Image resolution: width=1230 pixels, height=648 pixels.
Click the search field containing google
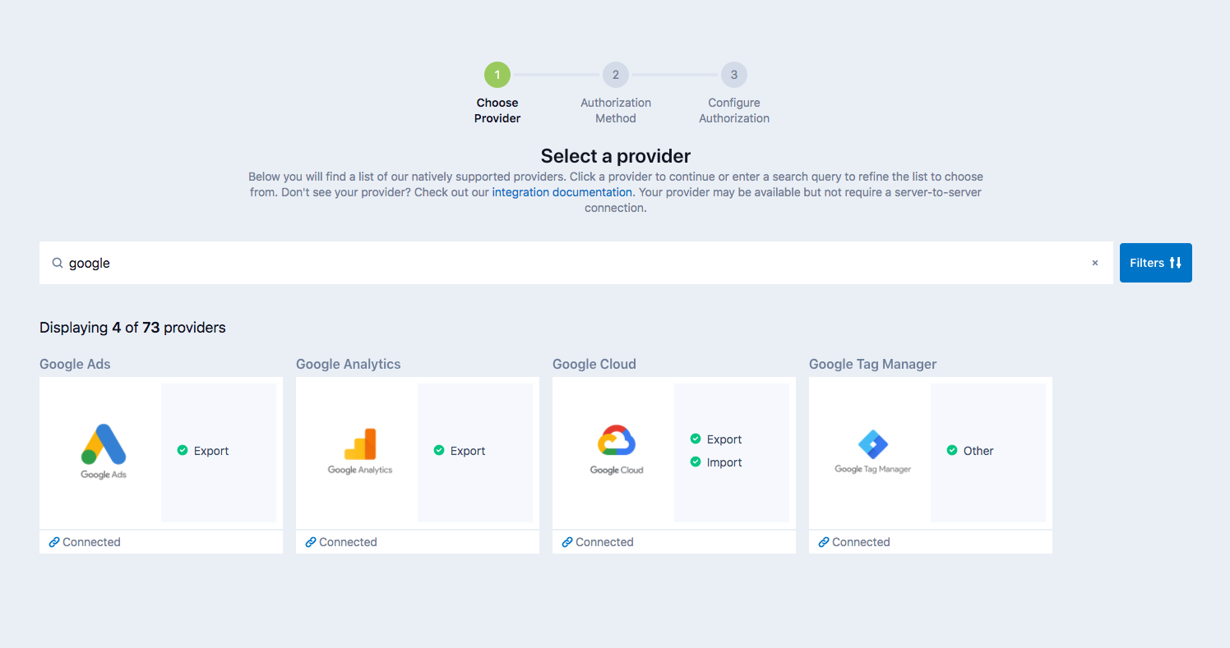(x=576, y=263)
